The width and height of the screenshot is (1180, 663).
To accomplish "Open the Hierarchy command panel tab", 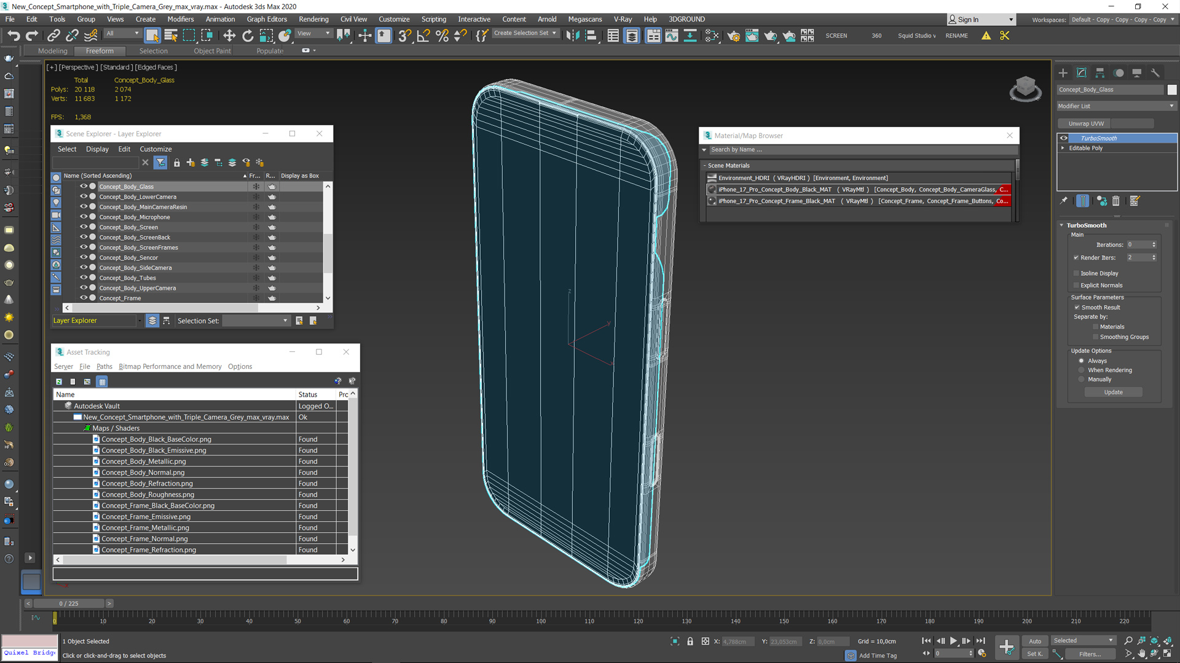I will (1100, 73).
